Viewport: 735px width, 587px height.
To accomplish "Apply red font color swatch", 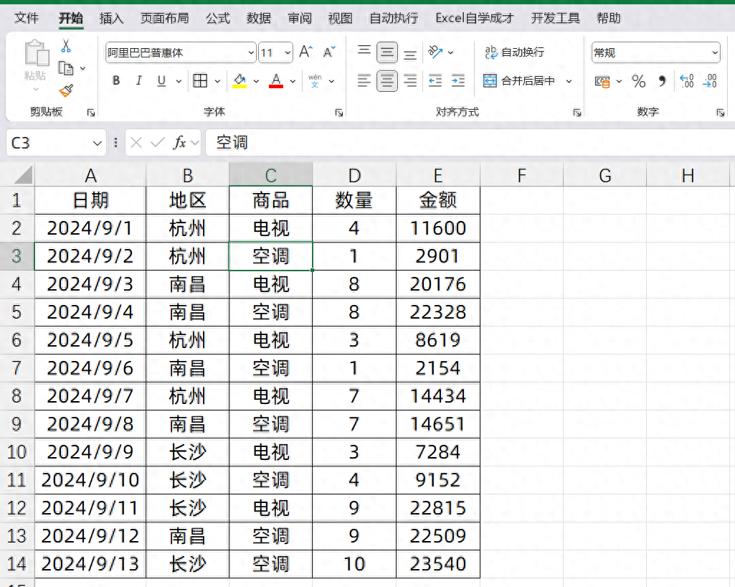I will 276,80.
